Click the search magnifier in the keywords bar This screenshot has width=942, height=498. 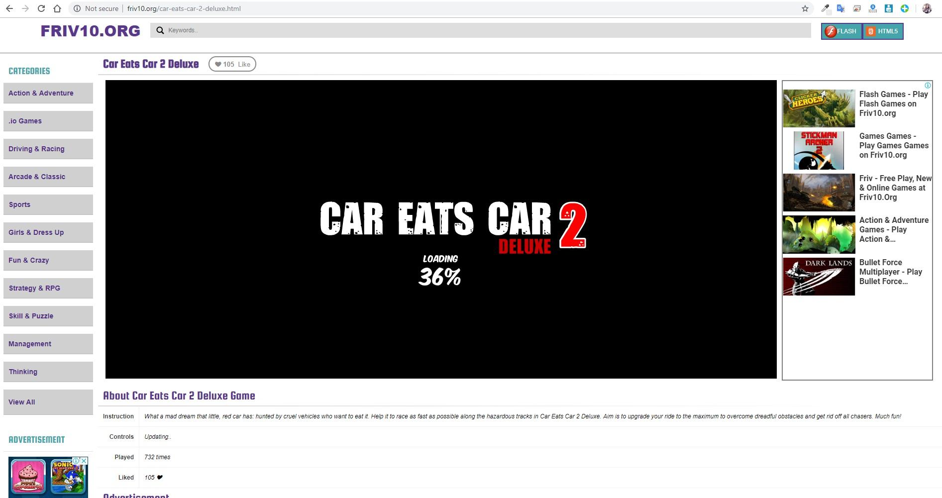click(x=160, y=30)
